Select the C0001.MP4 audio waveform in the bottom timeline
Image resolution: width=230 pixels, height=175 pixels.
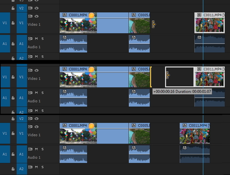pyautogui.click(x=73, y=154)
